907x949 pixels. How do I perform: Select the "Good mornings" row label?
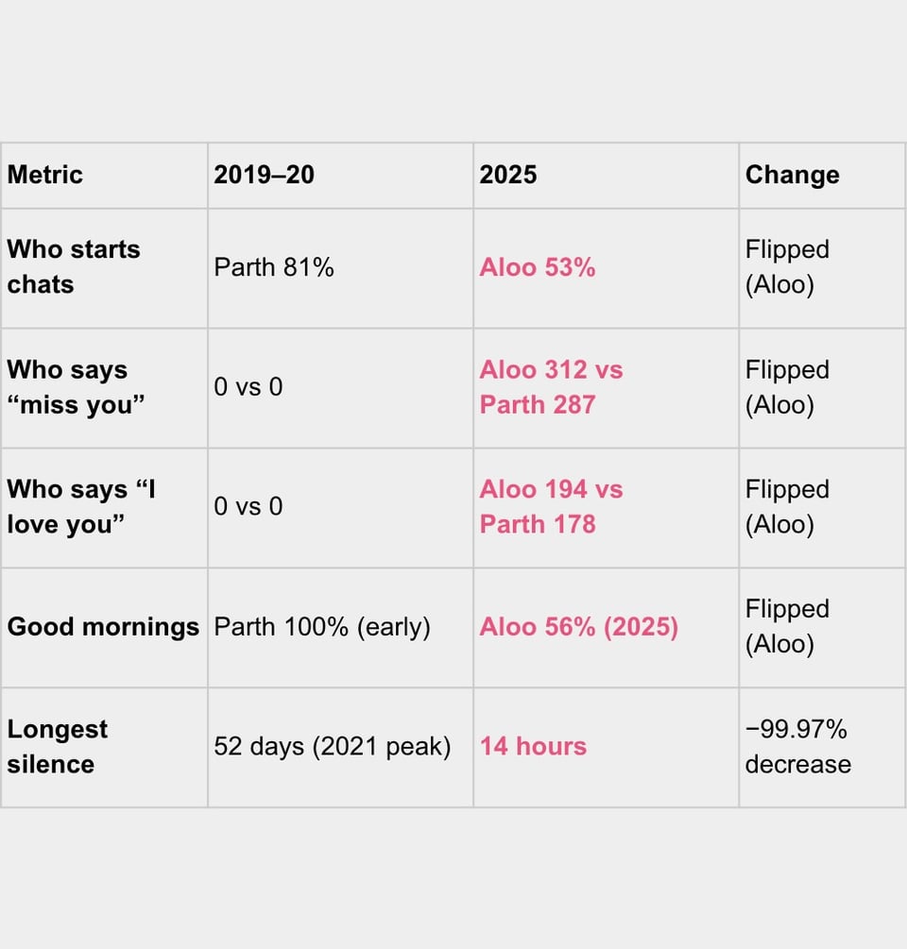[x=103, y=627]
